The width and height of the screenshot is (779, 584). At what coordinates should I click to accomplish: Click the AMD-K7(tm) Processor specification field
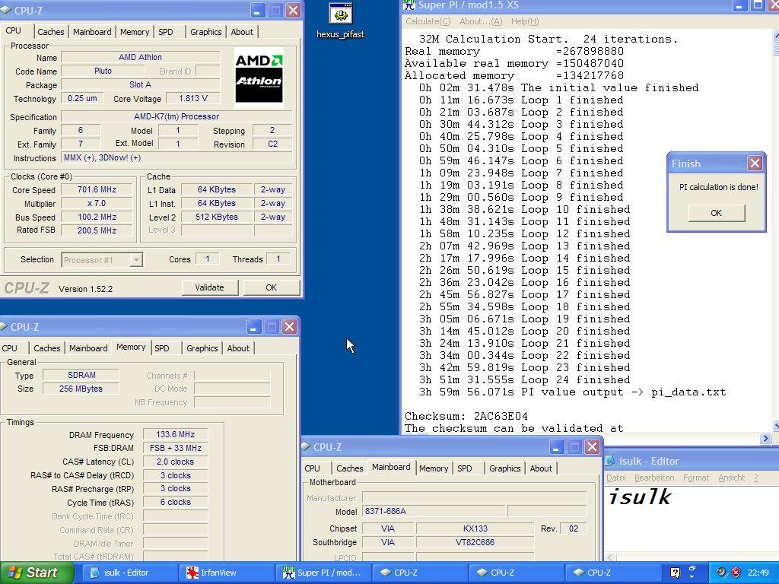coord(176,116)
